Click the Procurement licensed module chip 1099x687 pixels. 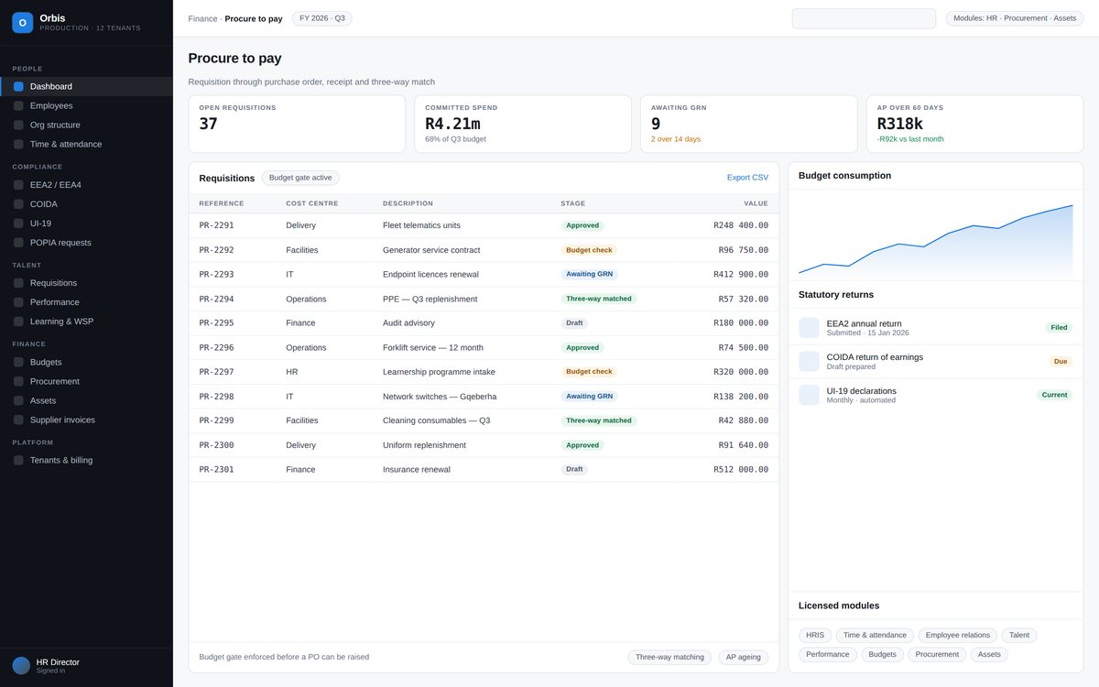[x=937, y=654]
